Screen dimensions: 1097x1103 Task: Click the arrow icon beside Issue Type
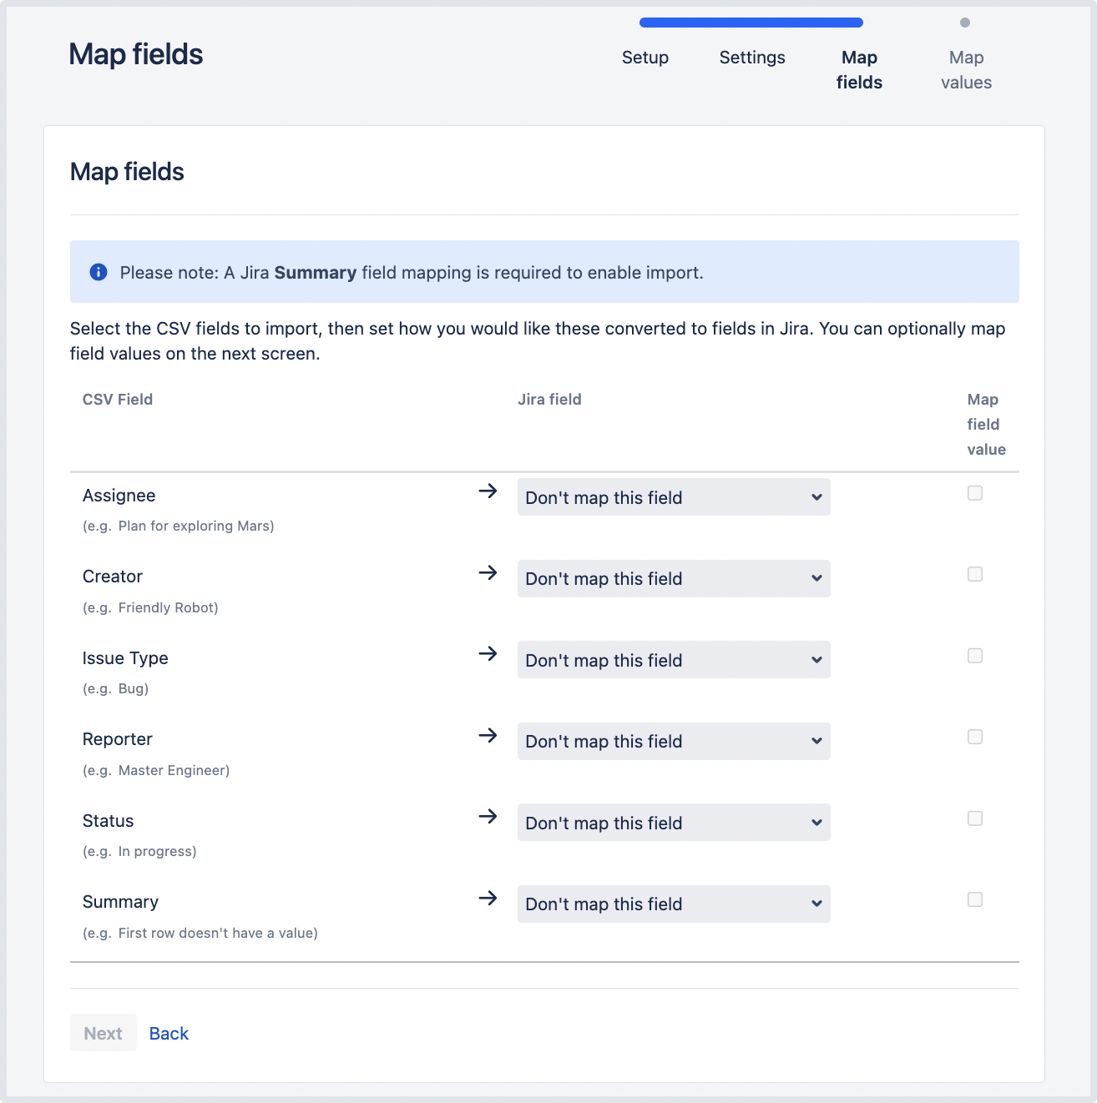pos(488,654)
